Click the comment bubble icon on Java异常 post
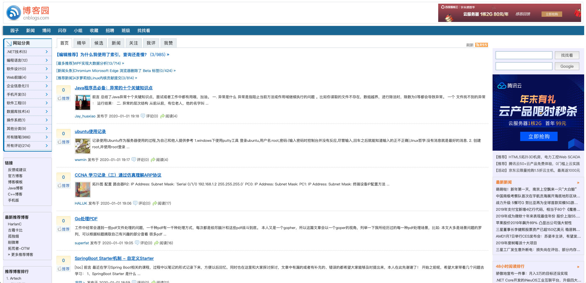This screenshot has height=283, width=586. (143, 116)
